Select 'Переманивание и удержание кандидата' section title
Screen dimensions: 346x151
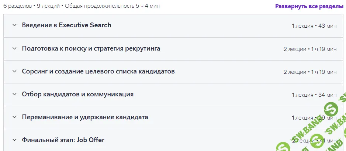click(x=85, y=117)
